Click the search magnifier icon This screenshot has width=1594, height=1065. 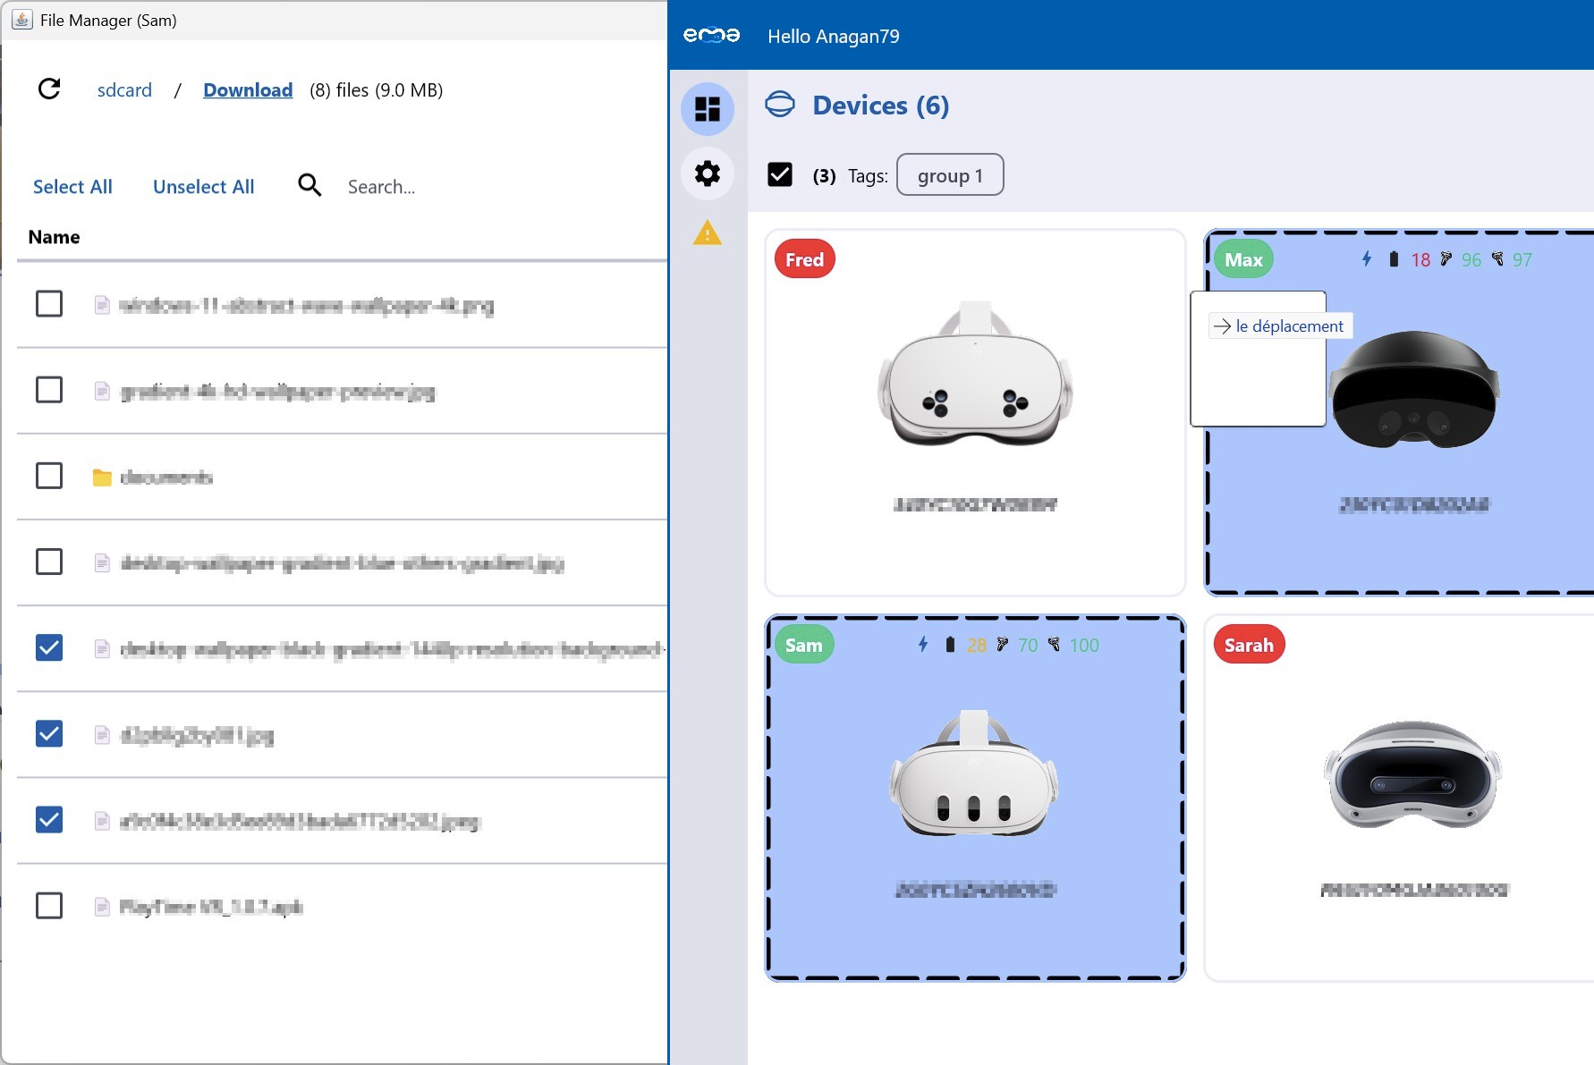309,186
